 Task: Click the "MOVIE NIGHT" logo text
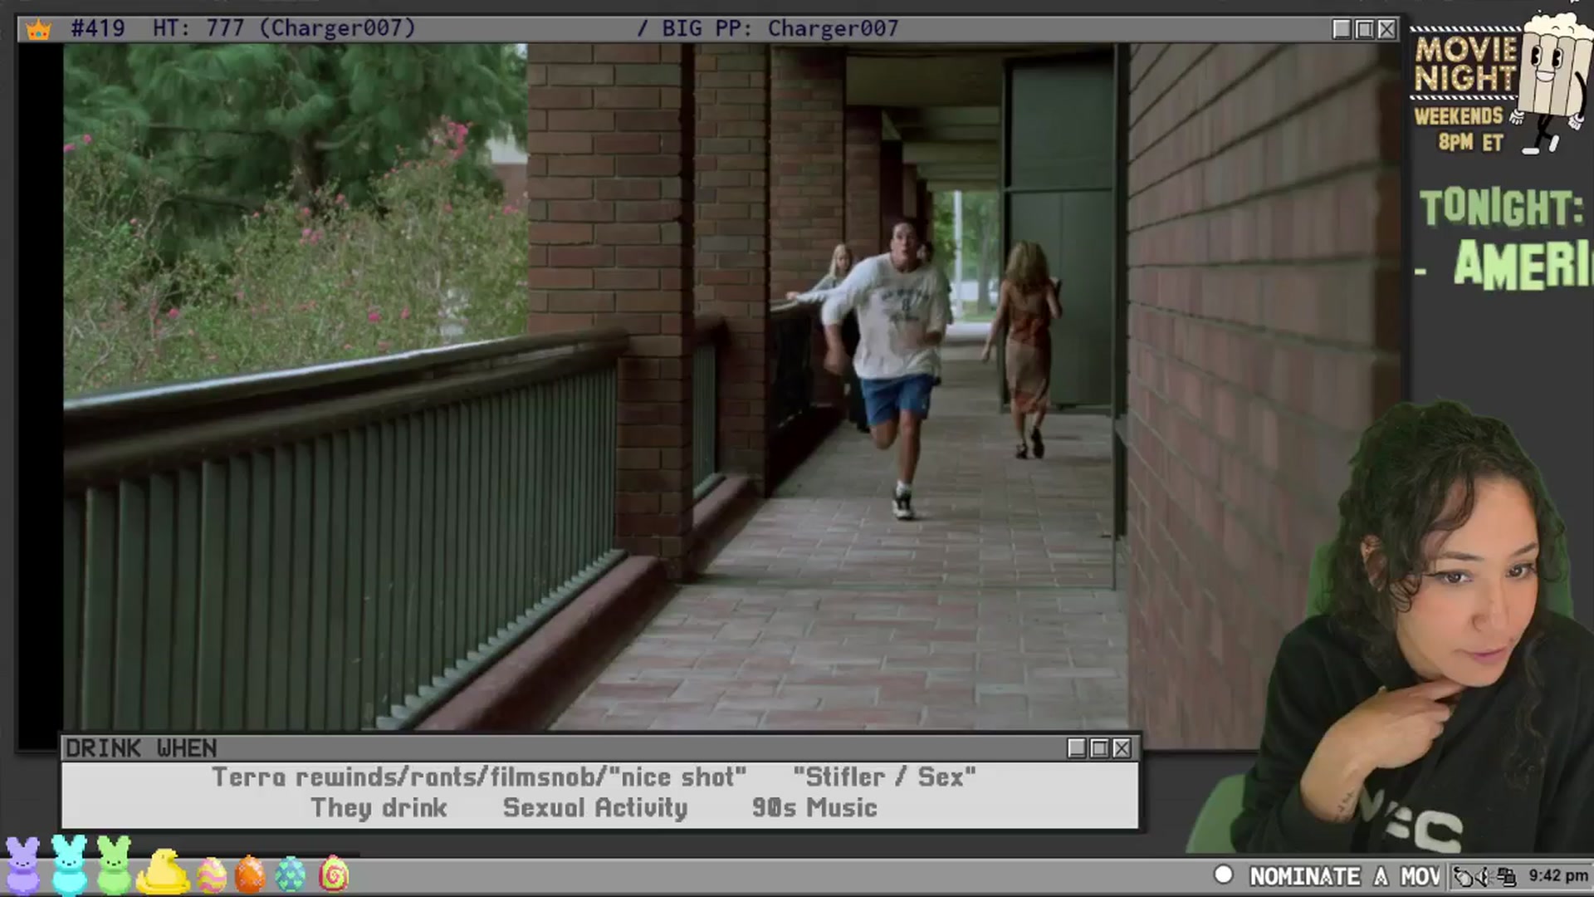[1465, 63]
